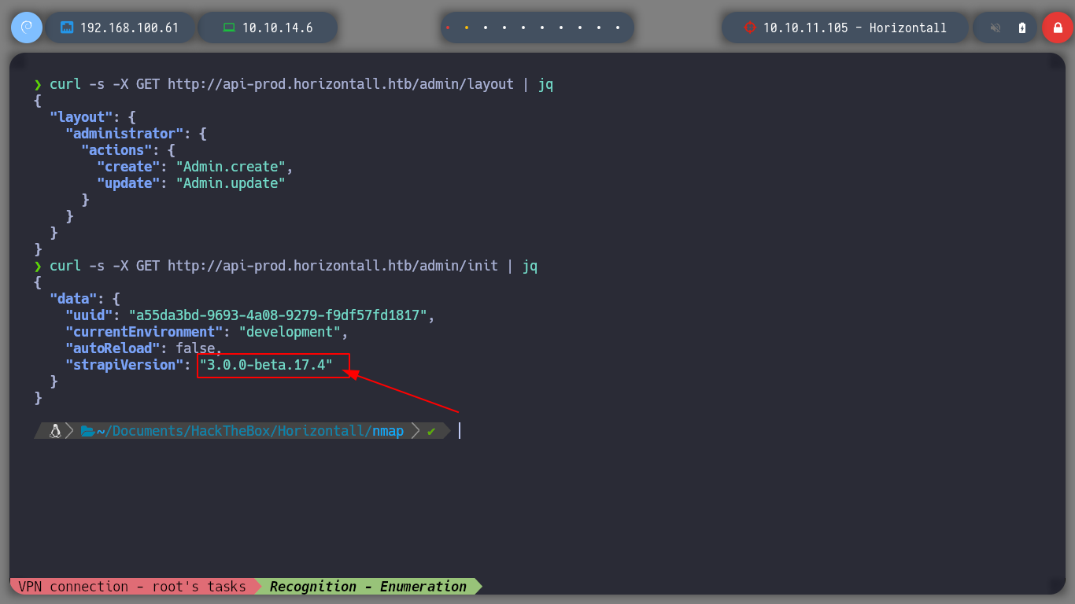This screenshot has width=1075, height=604.
Task: Switch to the third workspace dot
Action: (486, 28)
